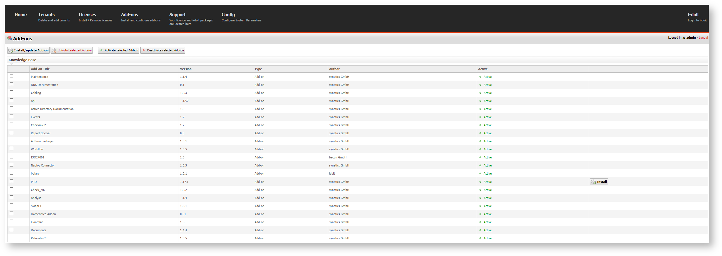The width and height of the screenshot is (722, 256).
Task: Go to the Licenses menu
Action: point(95,17)
